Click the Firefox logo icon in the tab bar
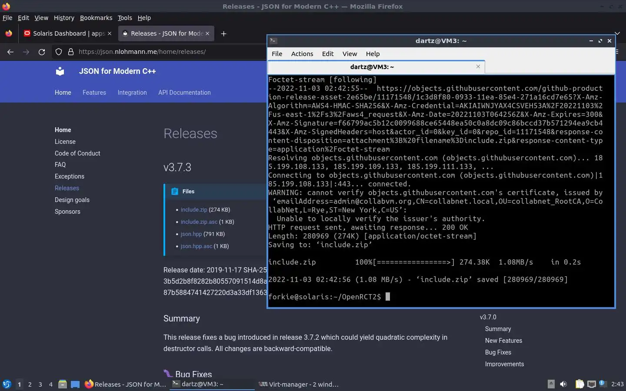626x391 pixels. point(9,33)
